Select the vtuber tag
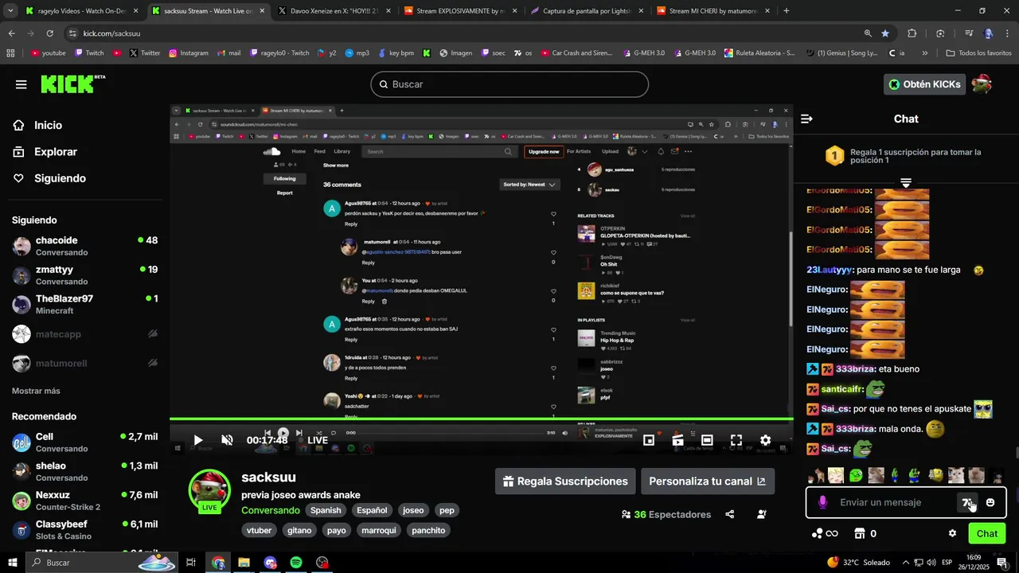This screenshot has width=1019, height=573. tap(260, 530)
